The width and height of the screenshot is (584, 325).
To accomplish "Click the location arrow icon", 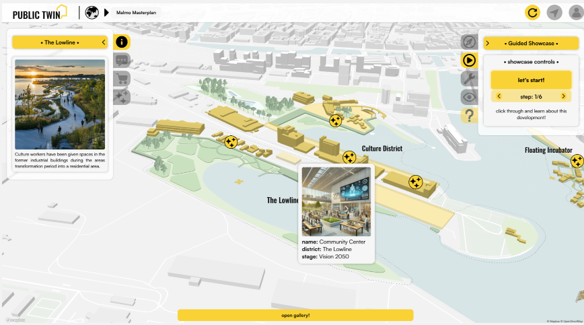I will click(554, 13).
